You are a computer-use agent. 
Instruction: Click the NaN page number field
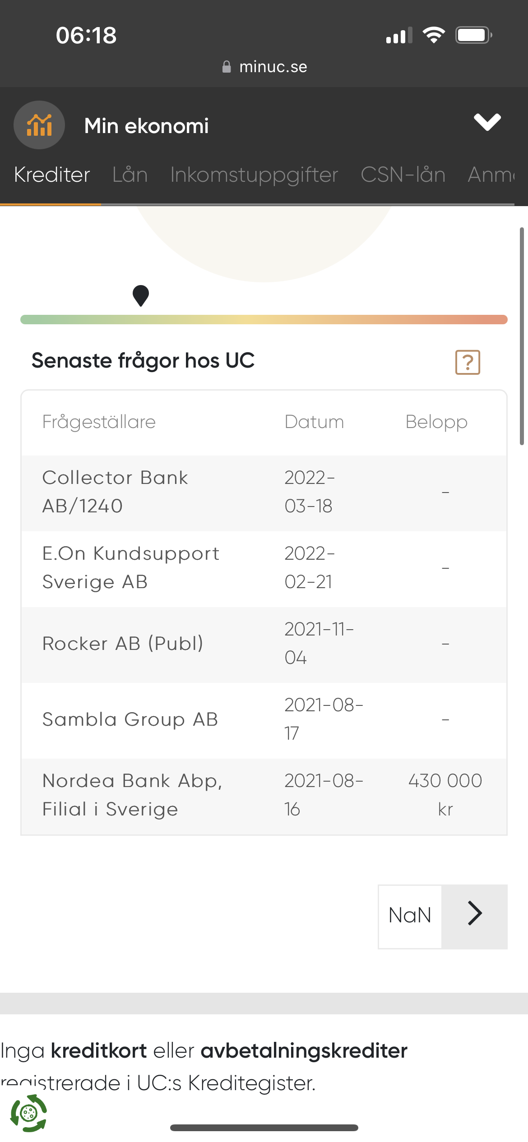[x=410, y=917]
